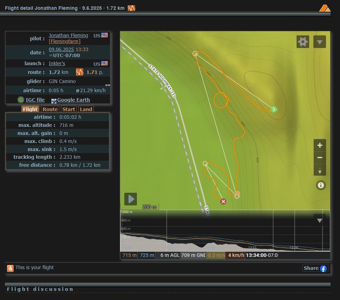This screenshot has width=340, height=300.
Task: Open pilot Jonathan Fleming profile link
Action: pos(68,35)
